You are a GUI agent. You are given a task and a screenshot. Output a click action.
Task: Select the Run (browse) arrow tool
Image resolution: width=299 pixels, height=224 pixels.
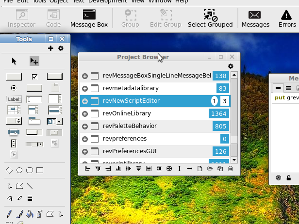click(x=14, y=61)
